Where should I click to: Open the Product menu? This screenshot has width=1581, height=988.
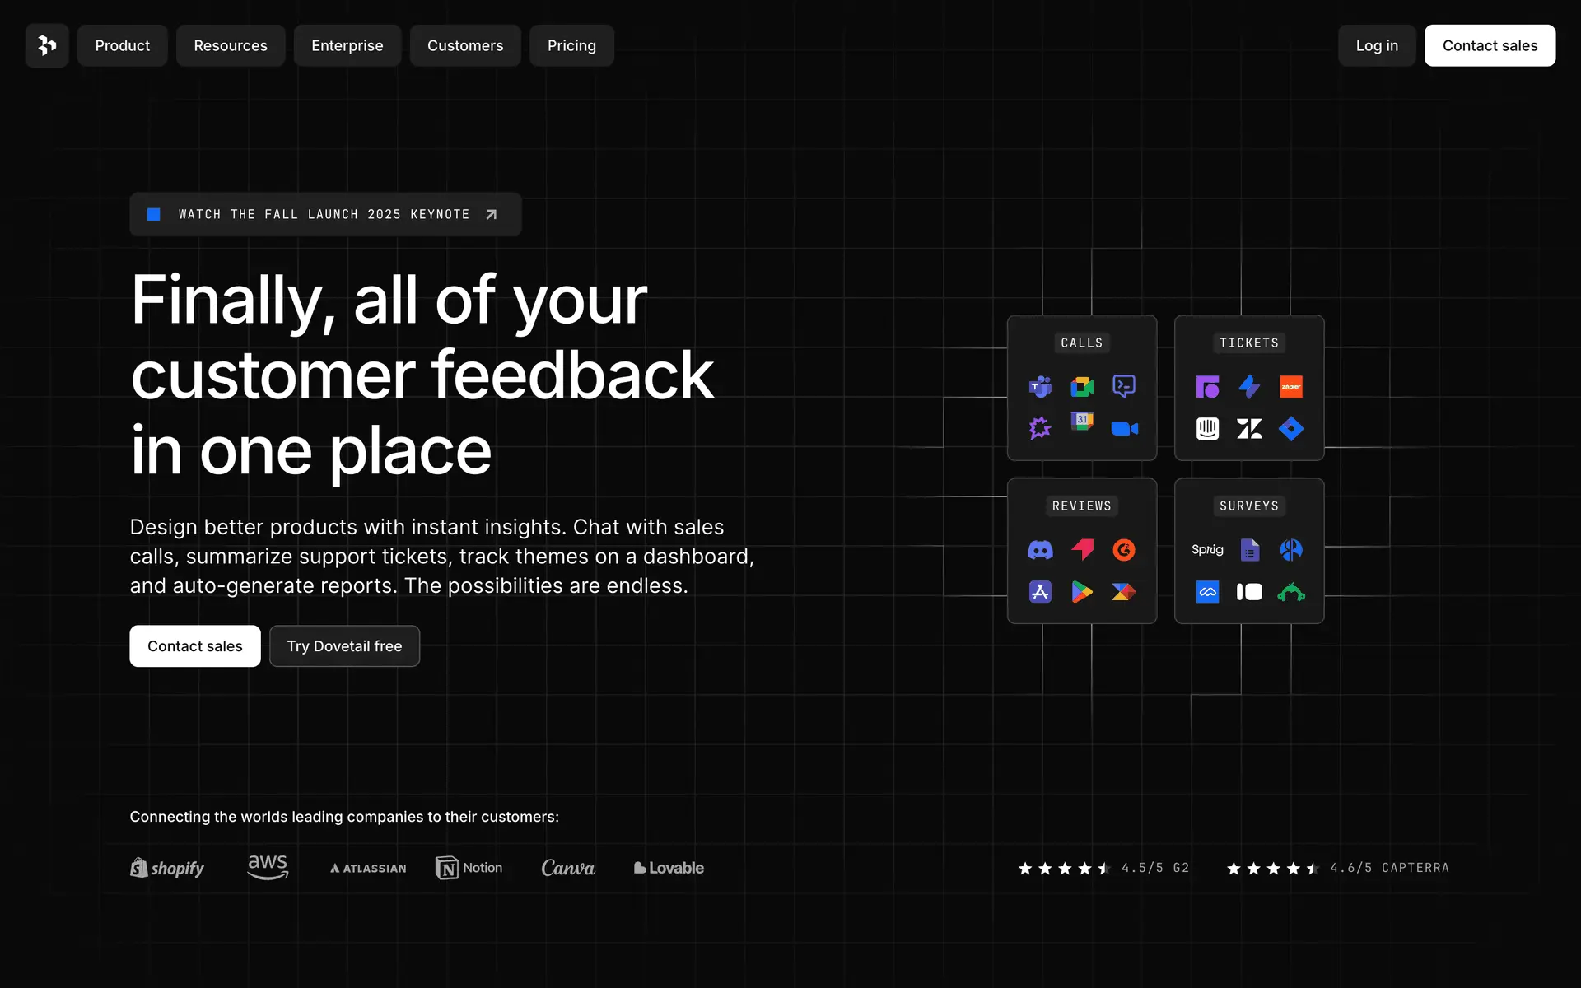click(122, 45)
